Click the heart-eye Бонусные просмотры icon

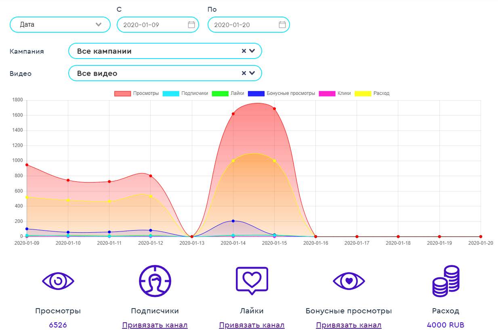pos(349,281)
